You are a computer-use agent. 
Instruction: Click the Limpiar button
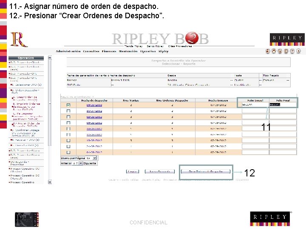133,172
